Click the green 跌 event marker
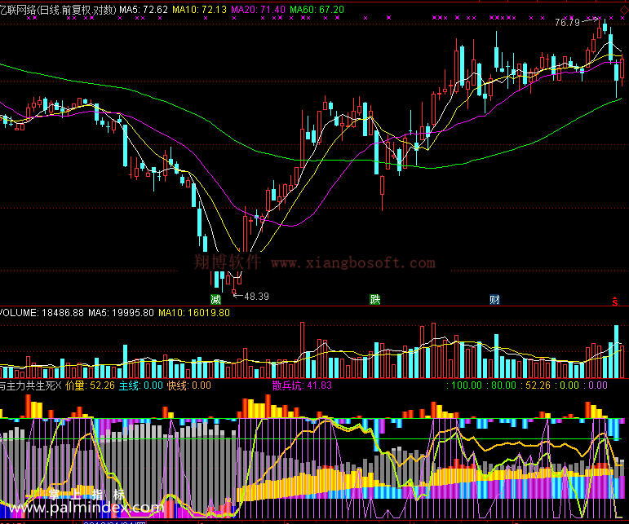This screenshot has width=629, height=524. (374, 299)
